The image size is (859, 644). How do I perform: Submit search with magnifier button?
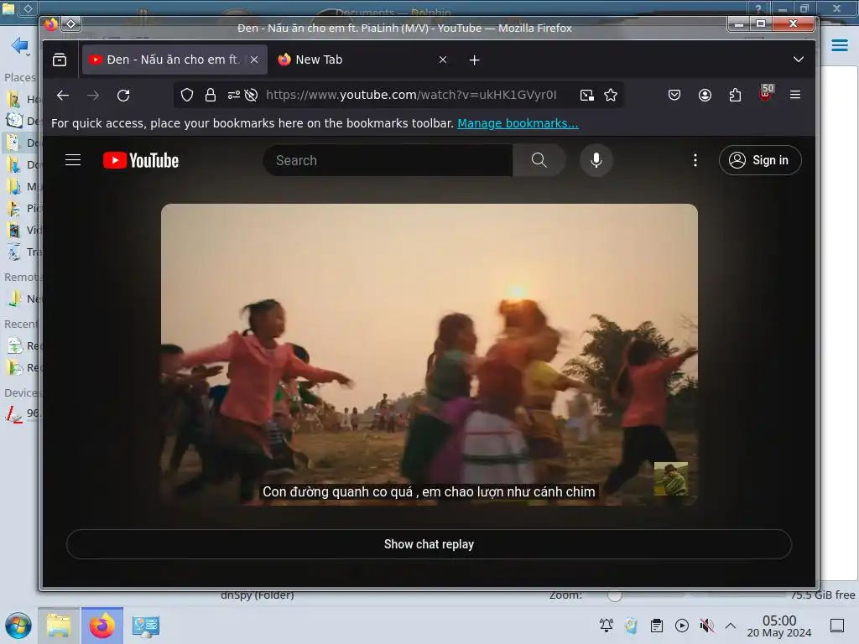(539, 160)
